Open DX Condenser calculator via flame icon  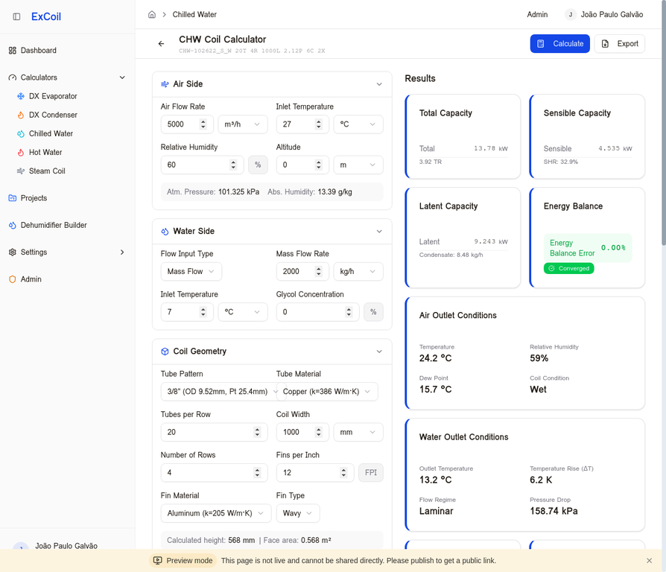point(19,115)
